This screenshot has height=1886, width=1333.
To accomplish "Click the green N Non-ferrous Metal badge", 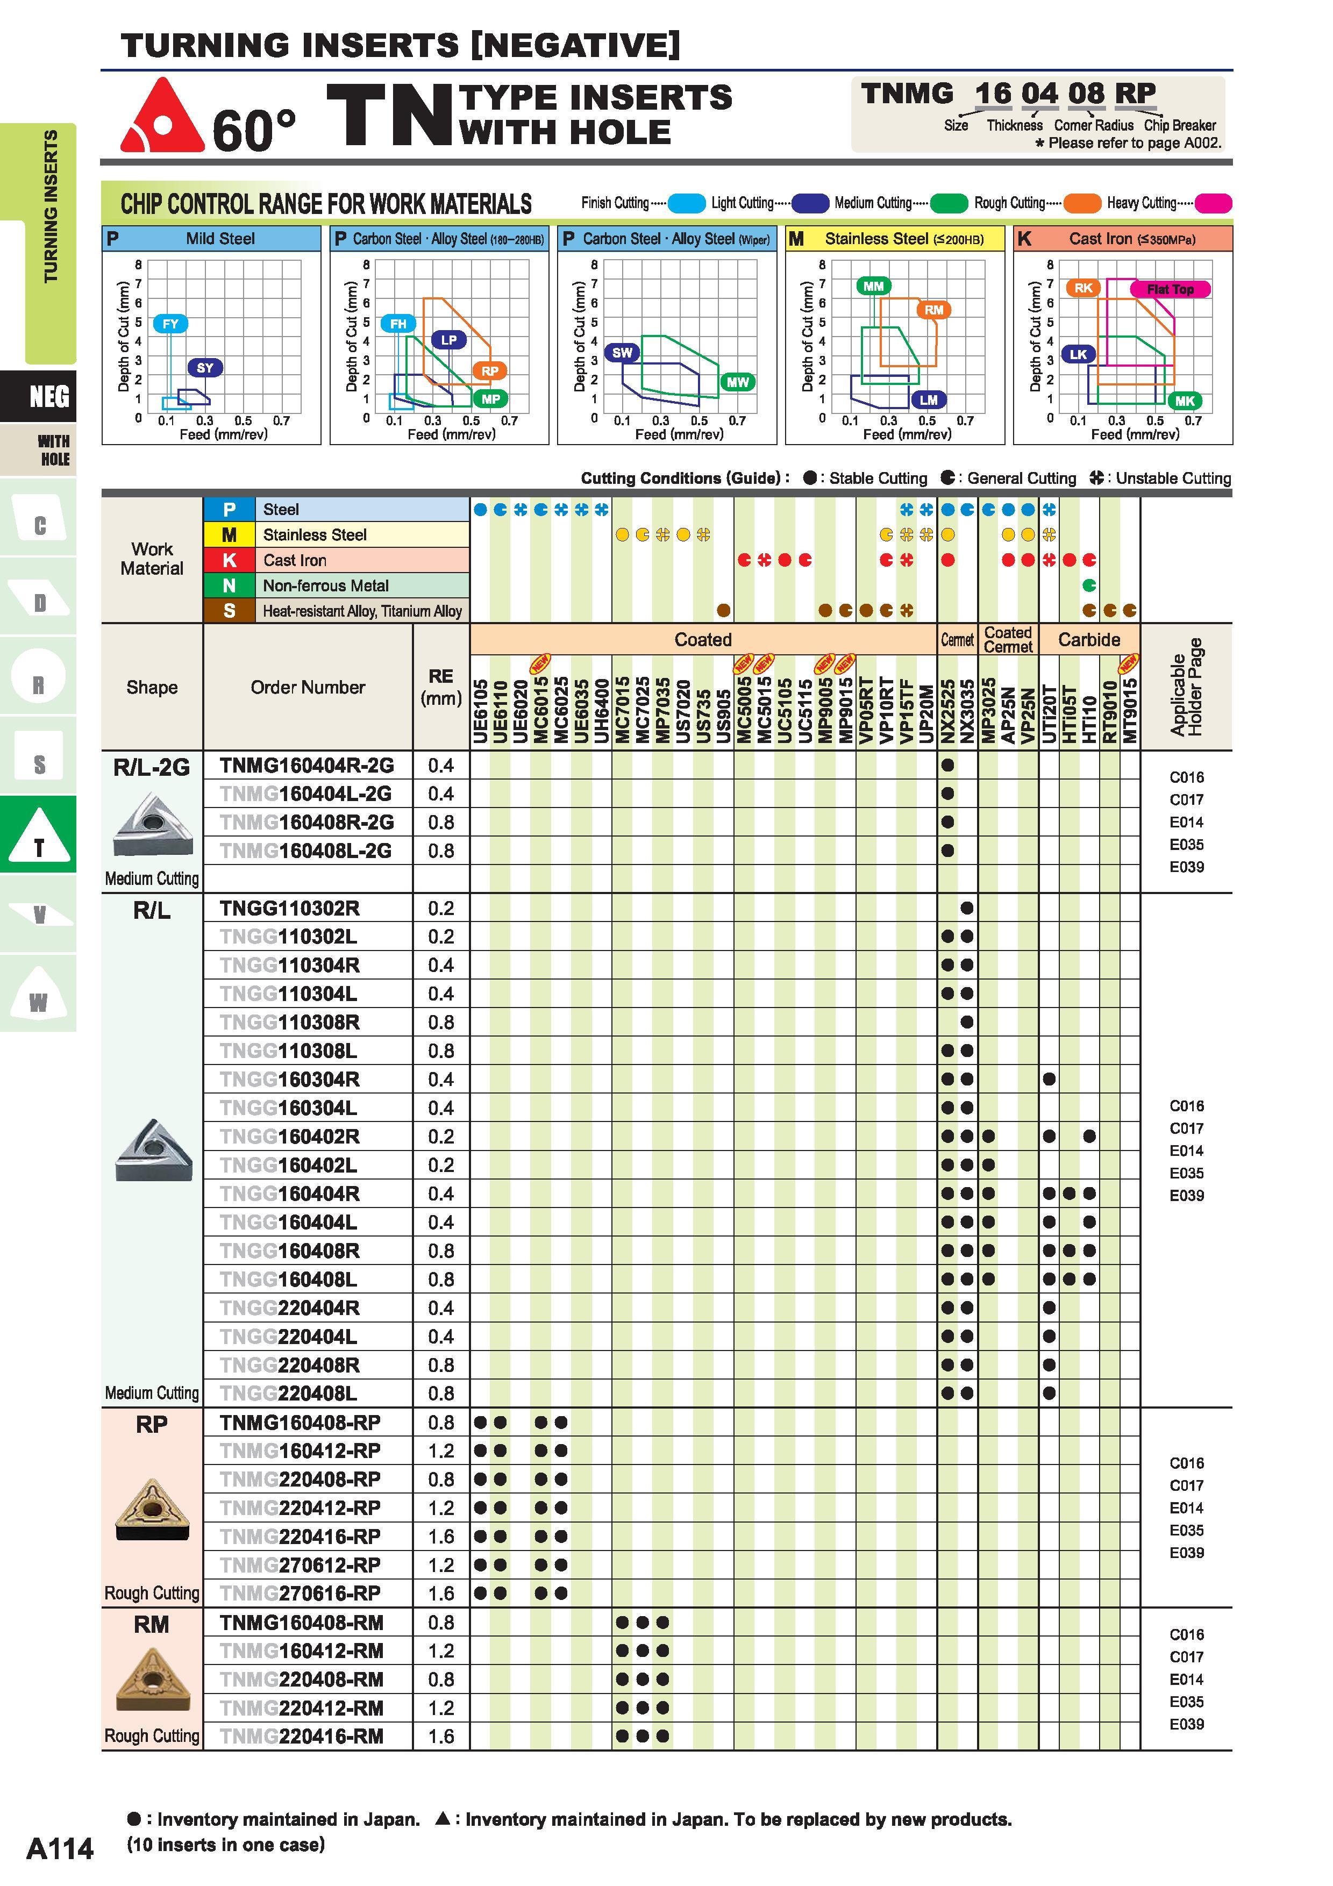I will point(229,585).
